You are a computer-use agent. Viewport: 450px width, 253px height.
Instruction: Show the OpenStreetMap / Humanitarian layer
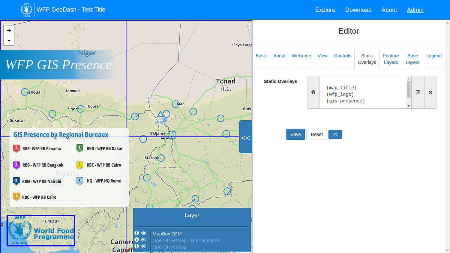(144, 240)
